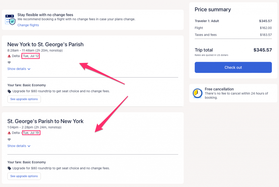Click the Trip total amount $345.57

click(x=262, y=50)
